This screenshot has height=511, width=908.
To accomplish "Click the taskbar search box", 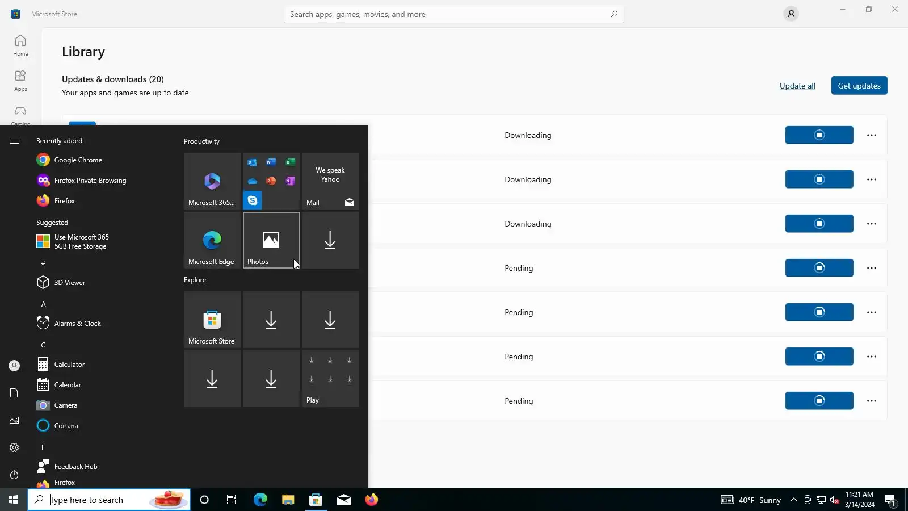I will tap(109, 500).
